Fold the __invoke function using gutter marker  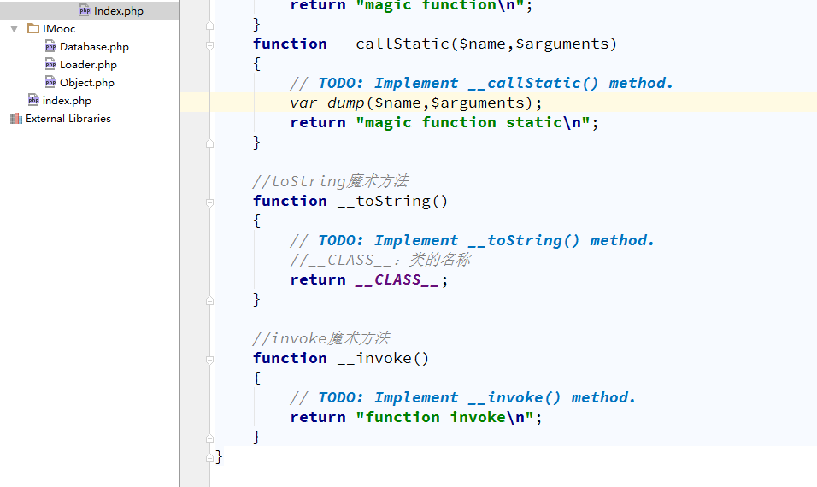209,360
